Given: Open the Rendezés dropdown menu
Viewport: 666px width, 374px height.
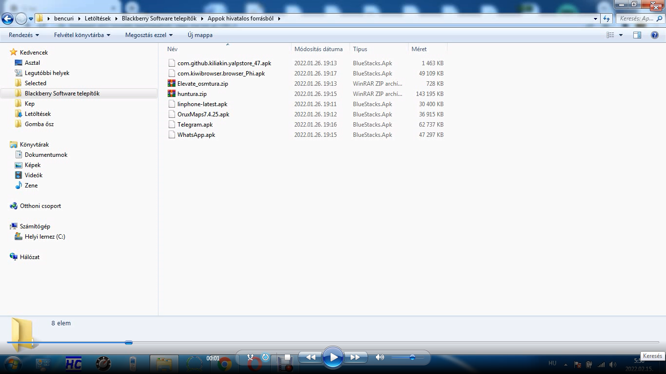Looking at the screenshot, I should (24, 35).
